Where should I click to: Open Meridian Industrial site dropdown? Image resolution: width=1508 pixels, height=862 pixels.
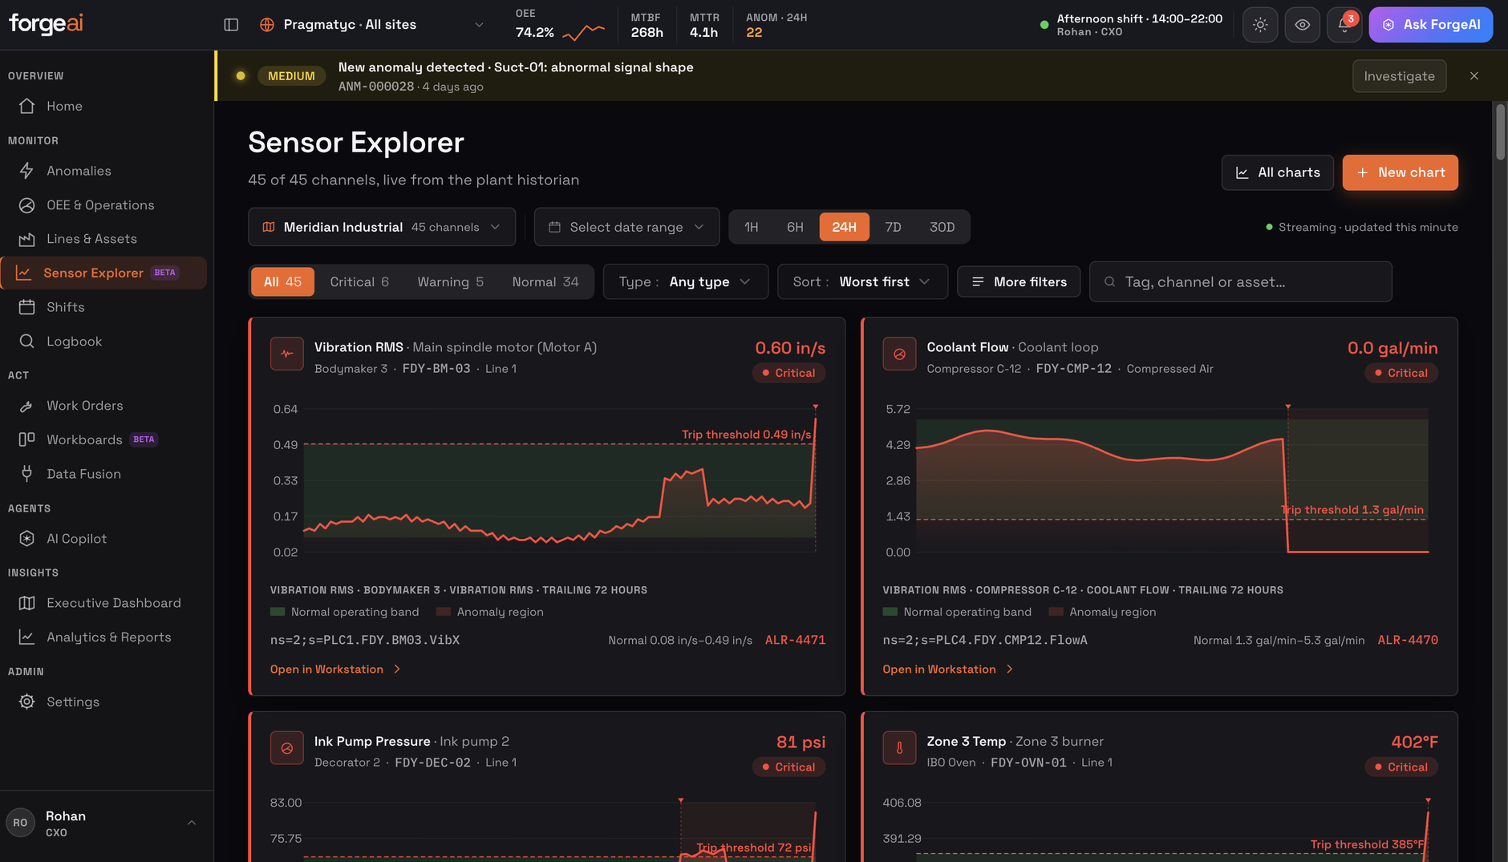click(x=382, y=227)
